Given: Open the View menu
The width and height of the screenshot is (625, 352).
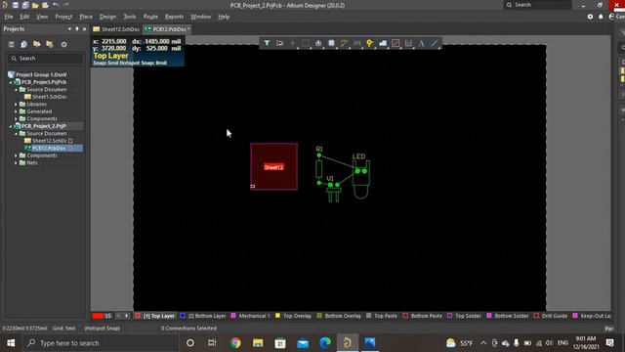Looking at the screenshot, I should pos(42,17).
